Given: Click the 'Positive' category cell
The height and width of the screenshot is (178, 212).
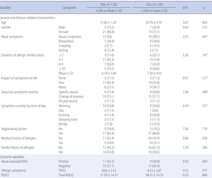Looking at the screenshot, I should tap(64, 161).
